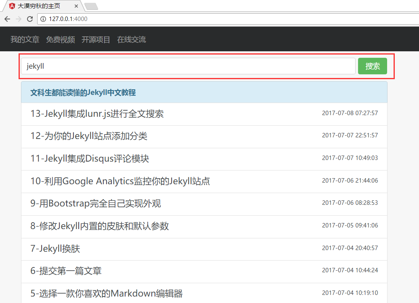419x303 pixels.
Task: Open article 13-Jekyll集成lunr.js进行全文搜索
Action: pos(97,114)
